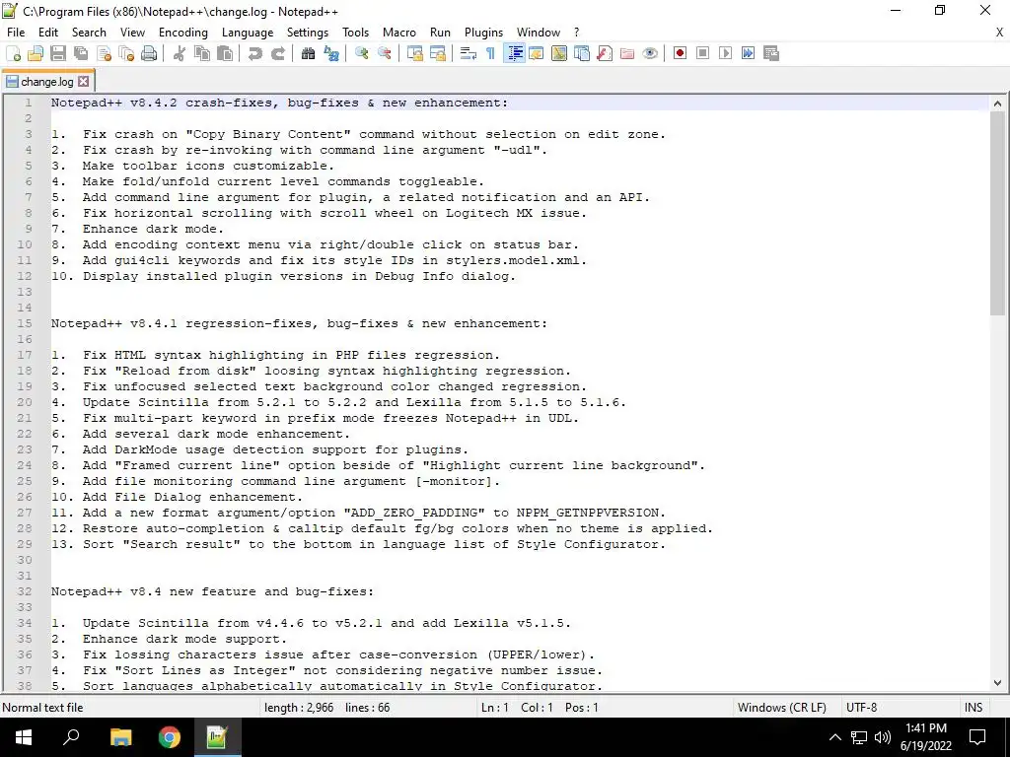
Task: Click the "Enhance dark mode." text on line 9
Action: [153, 229]
